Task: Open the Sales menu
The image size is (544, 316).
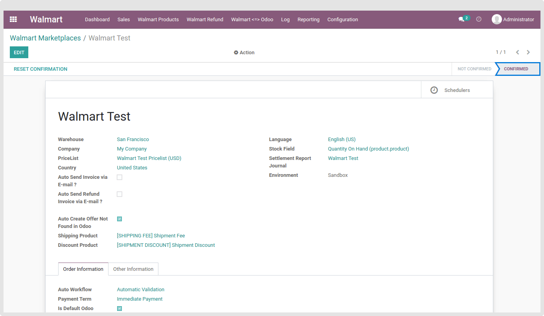Action: [123, 19]
